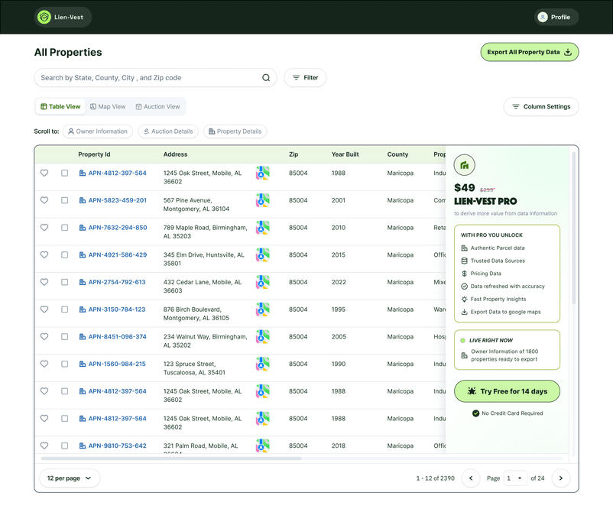The height and width of the screenshot is (525, 613).
Task: Go to previous page arrow
Action: click(x=471, y=478)
